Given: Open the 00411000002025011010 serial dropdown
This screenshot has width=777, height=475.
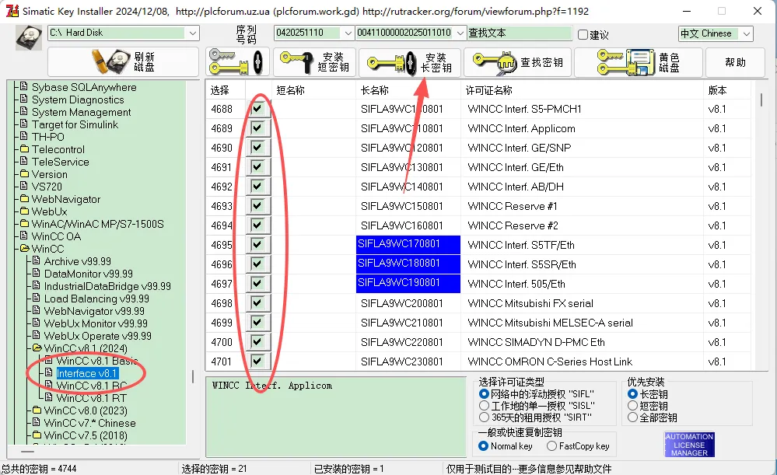Looking at the screenshot, I should pyautogui.click(x=460, y=33).
